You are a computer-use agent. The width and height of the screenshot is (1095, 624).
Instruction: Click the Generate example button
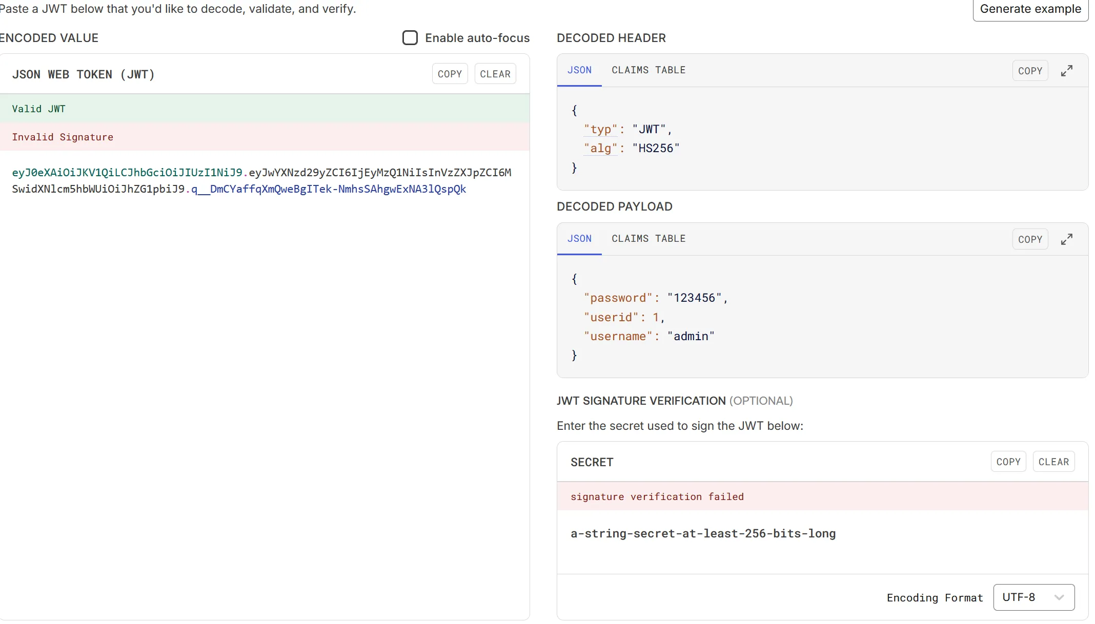pyautogui.click(x=1030, y=9)
